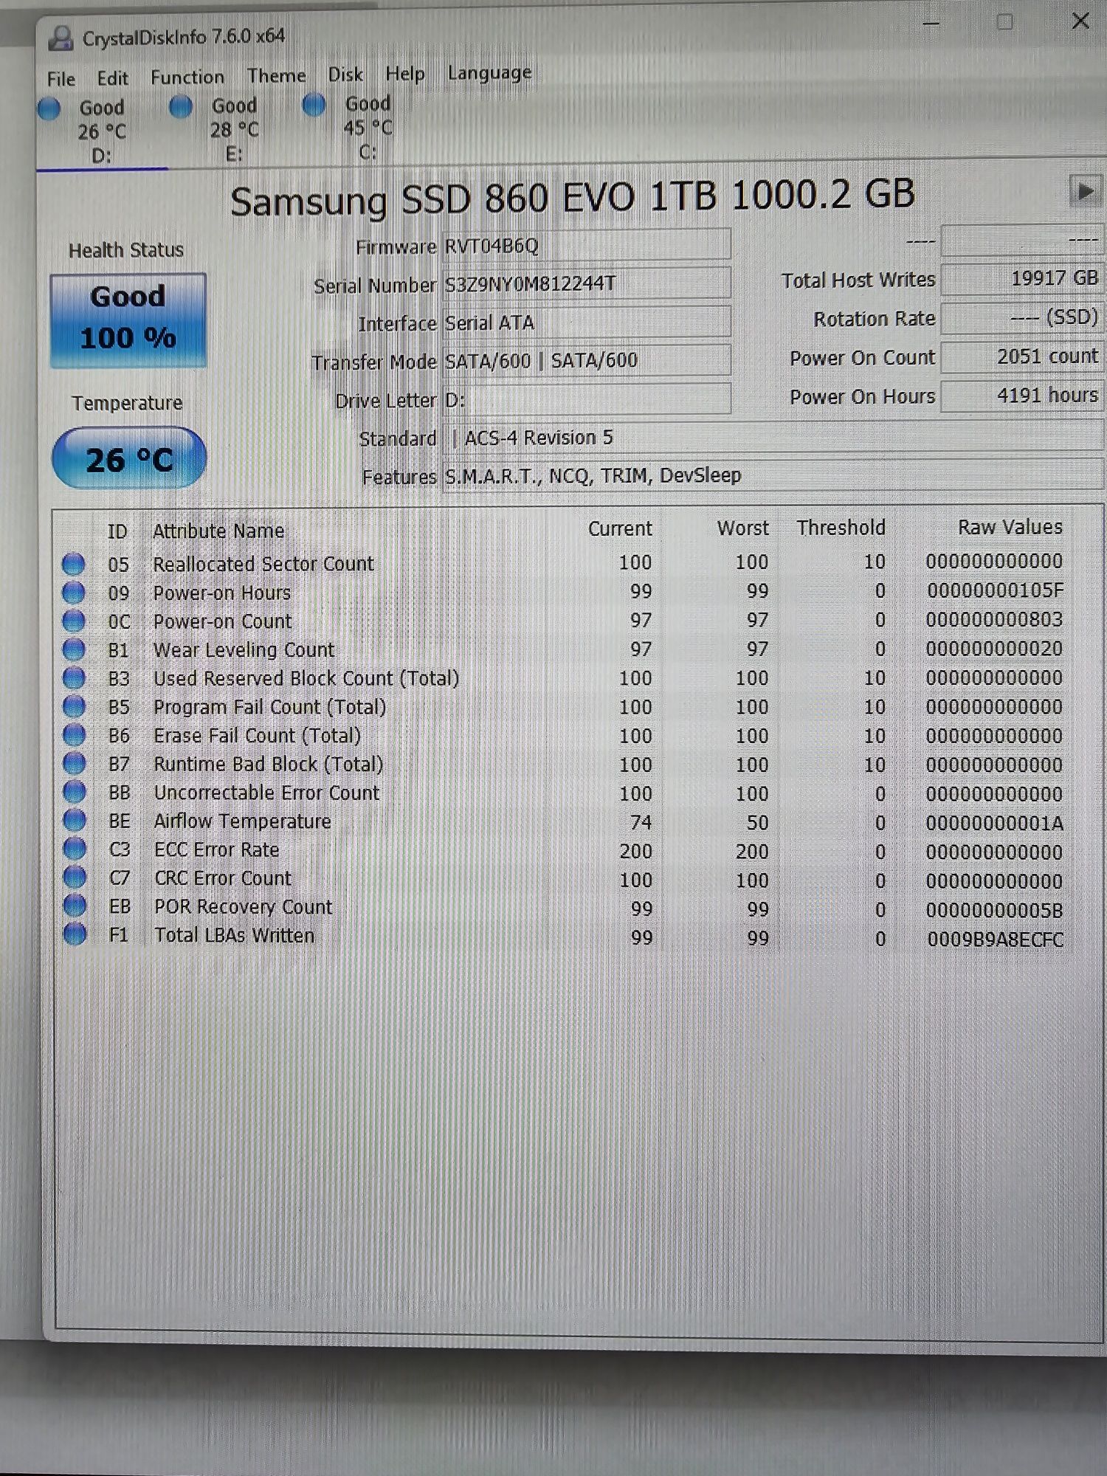Open the Disk menu

click(x=345, y=75)
